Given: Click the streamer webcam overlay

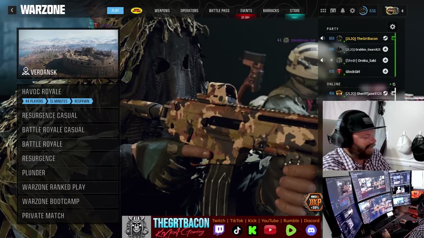Looking at the screenshot, I should [373, 136].
